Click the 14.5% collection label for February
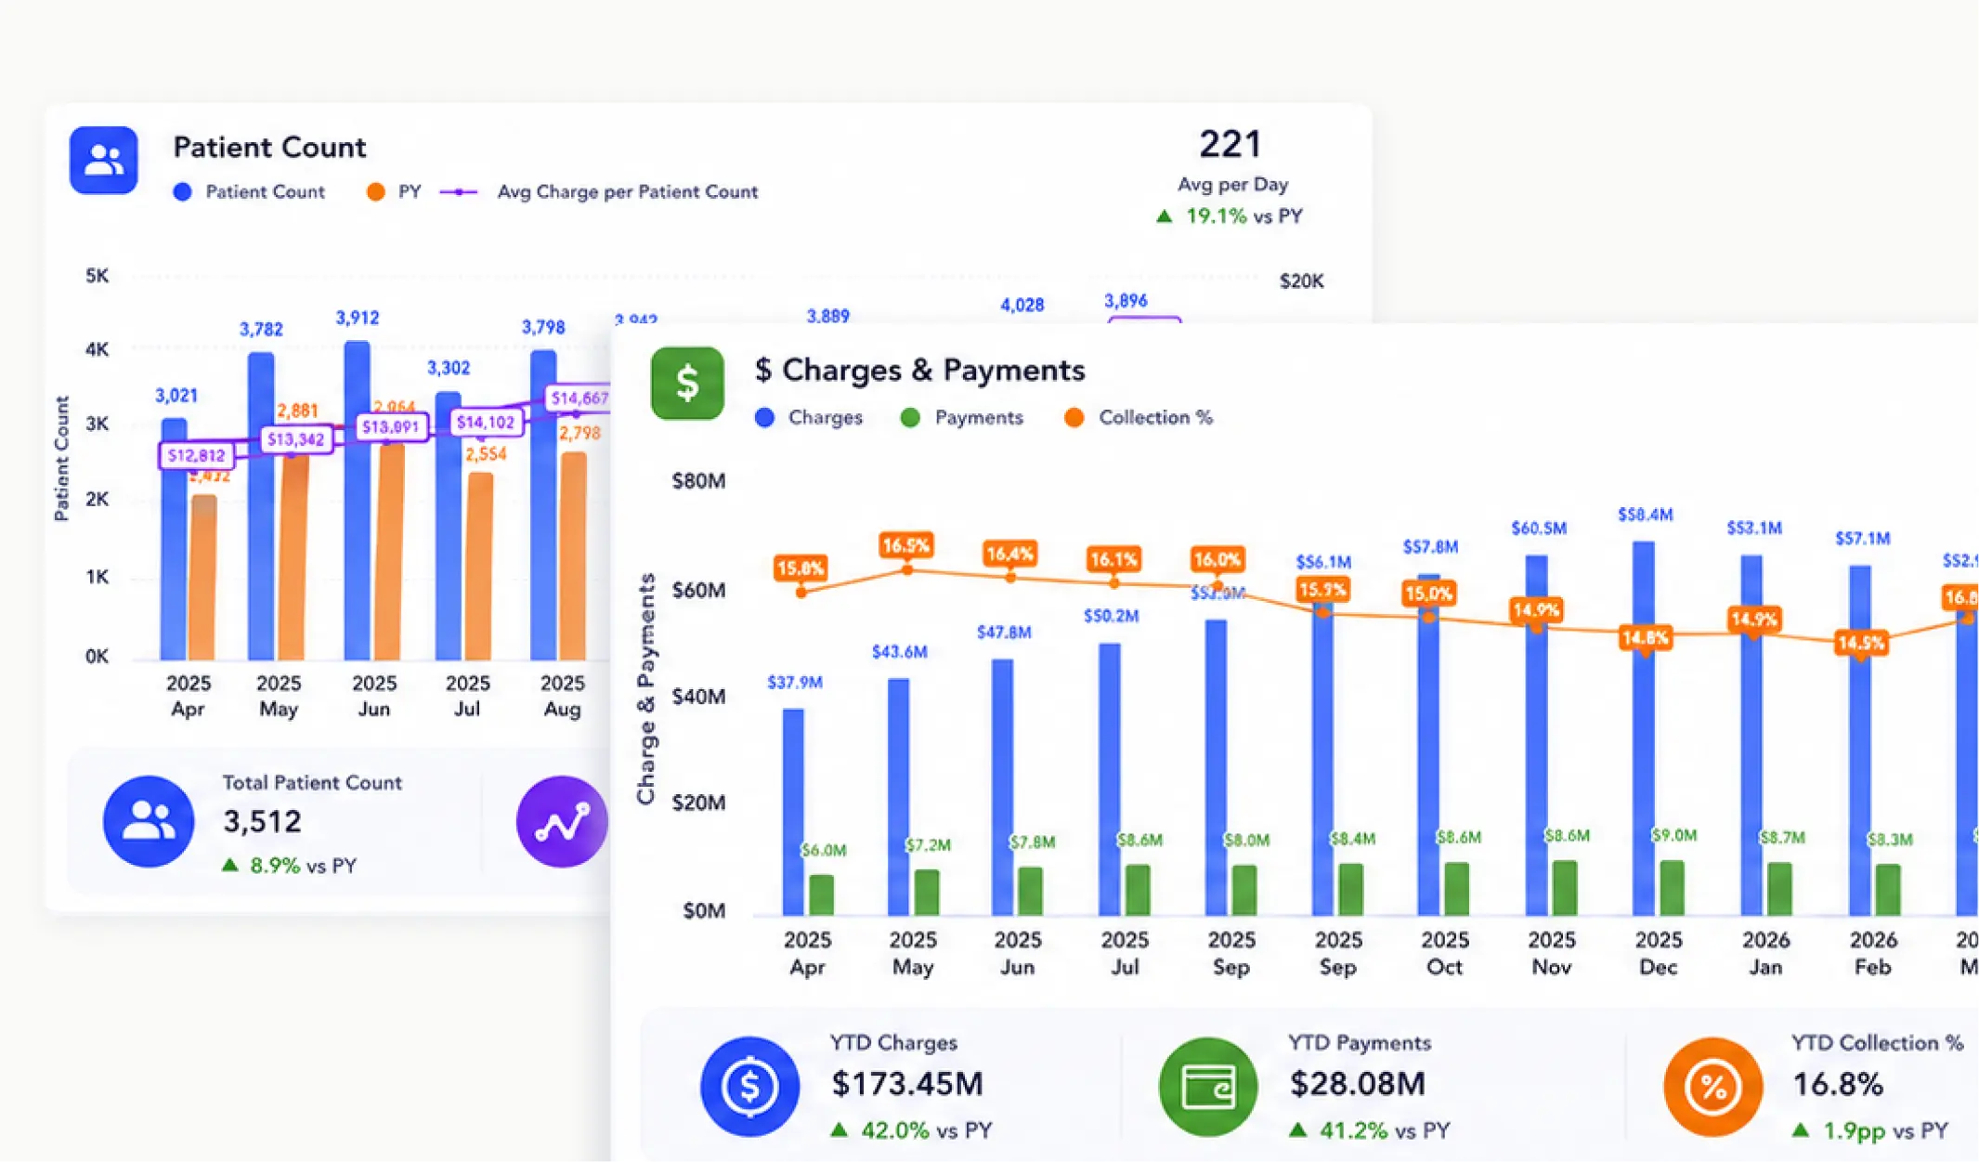The image size is (1979, 1162). 1861,643
